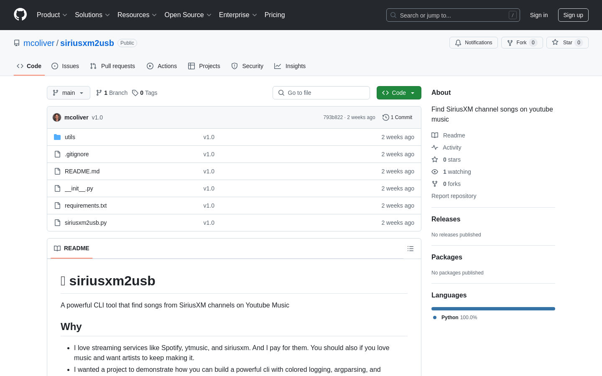Image resolution: width=602 pixels, height=376 pixels.
Task: Click the Go to file search field
Action: click(x=321, y=93)
